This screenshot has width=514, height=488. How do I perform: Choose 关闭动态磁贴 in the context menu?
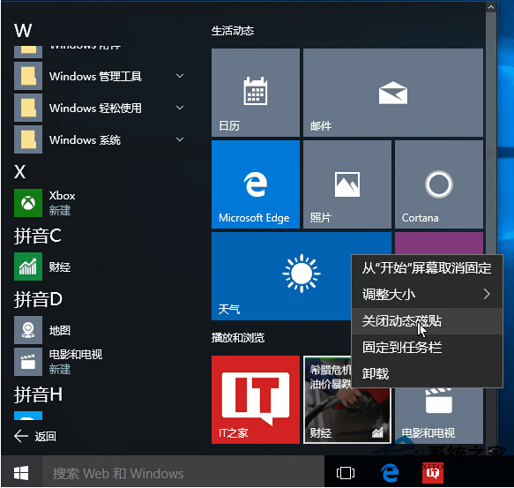click(427, 321)
